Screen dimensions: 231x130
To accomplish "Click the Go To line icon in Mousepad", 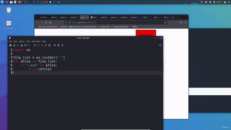I will tap(62, 45).
